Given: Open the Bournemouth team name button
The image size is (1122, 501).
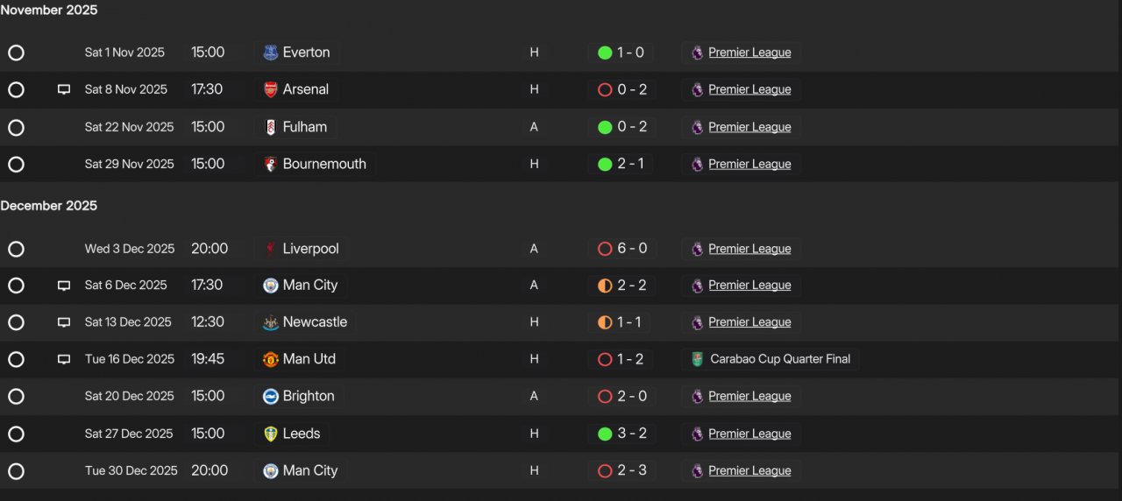Looking at the screenshot, I should coord(316,164).
